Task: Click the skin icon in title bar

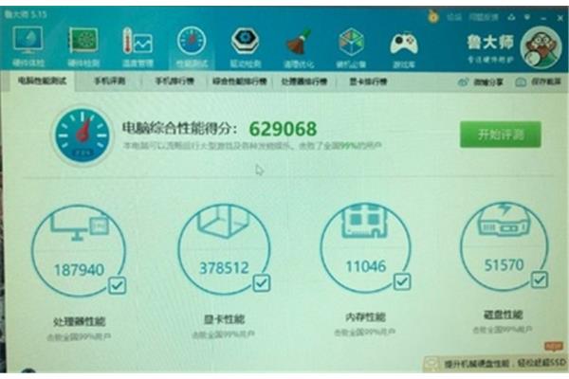Action: coord(511,17)
